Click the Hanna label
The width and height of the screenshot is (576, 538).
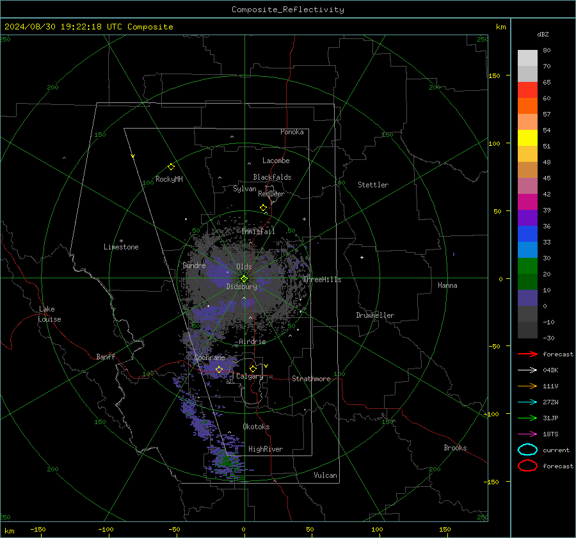(x=447, y=285)
